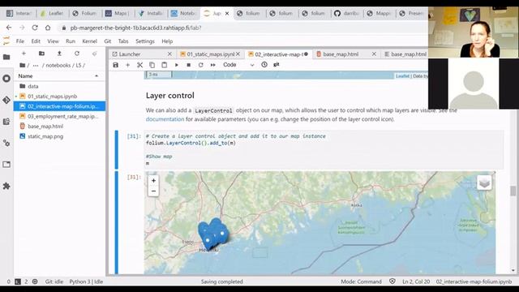Paste cells from clipboard
The image size is (519, 292).
tap(164, 65)
